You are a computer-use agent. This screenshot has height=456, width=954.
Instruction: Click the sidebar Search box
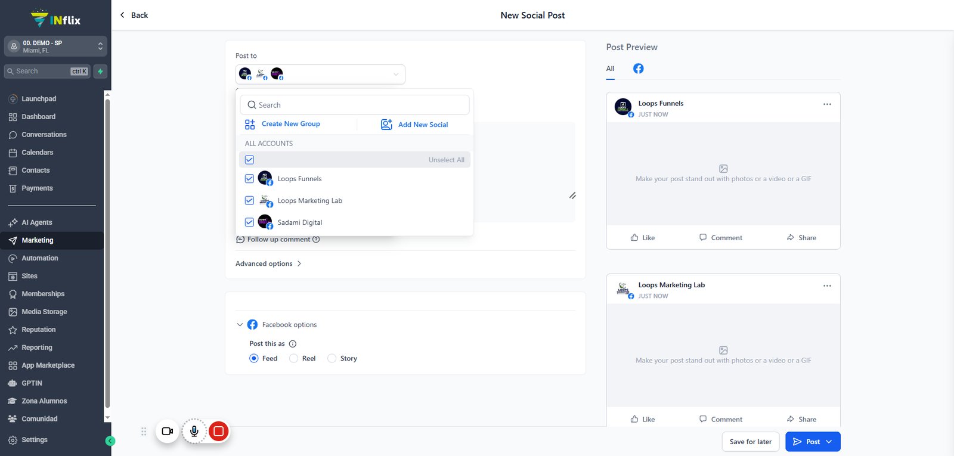[47, 72]
